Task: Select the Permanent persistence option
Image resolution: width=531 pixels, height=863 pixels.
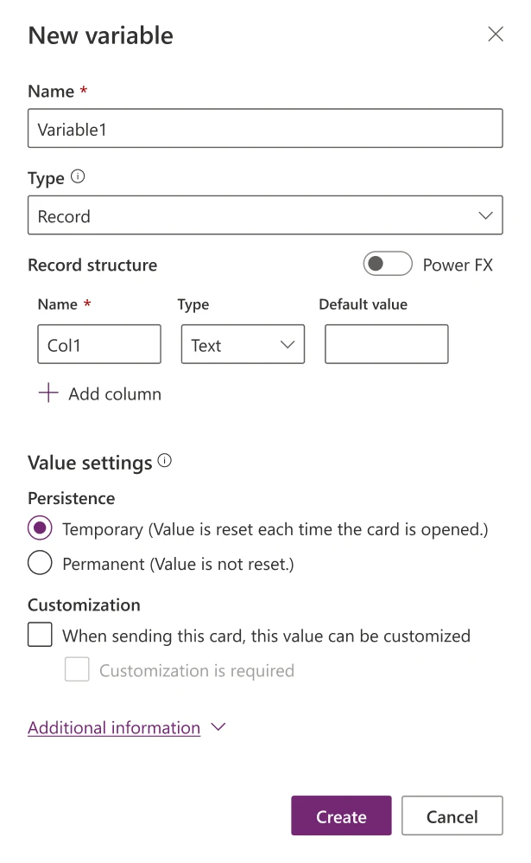Action: [39, 562]
